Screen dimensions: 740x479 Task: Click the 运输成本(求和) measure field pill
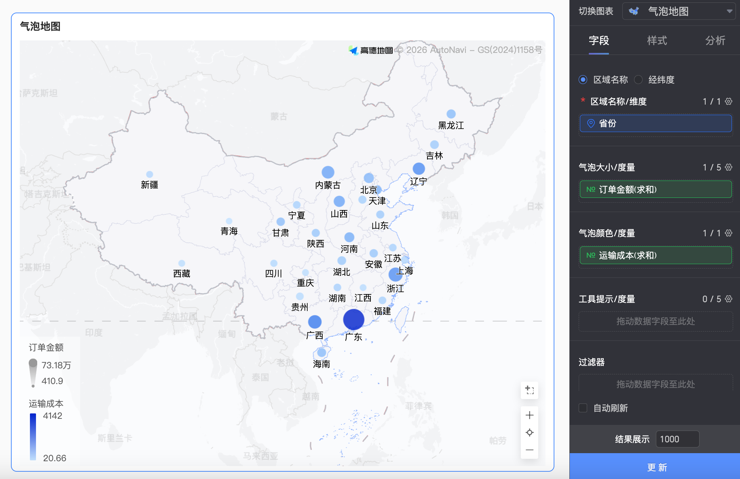[x=655, y=255]
